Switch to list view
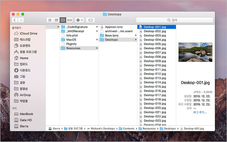 [x=56, y=20]
